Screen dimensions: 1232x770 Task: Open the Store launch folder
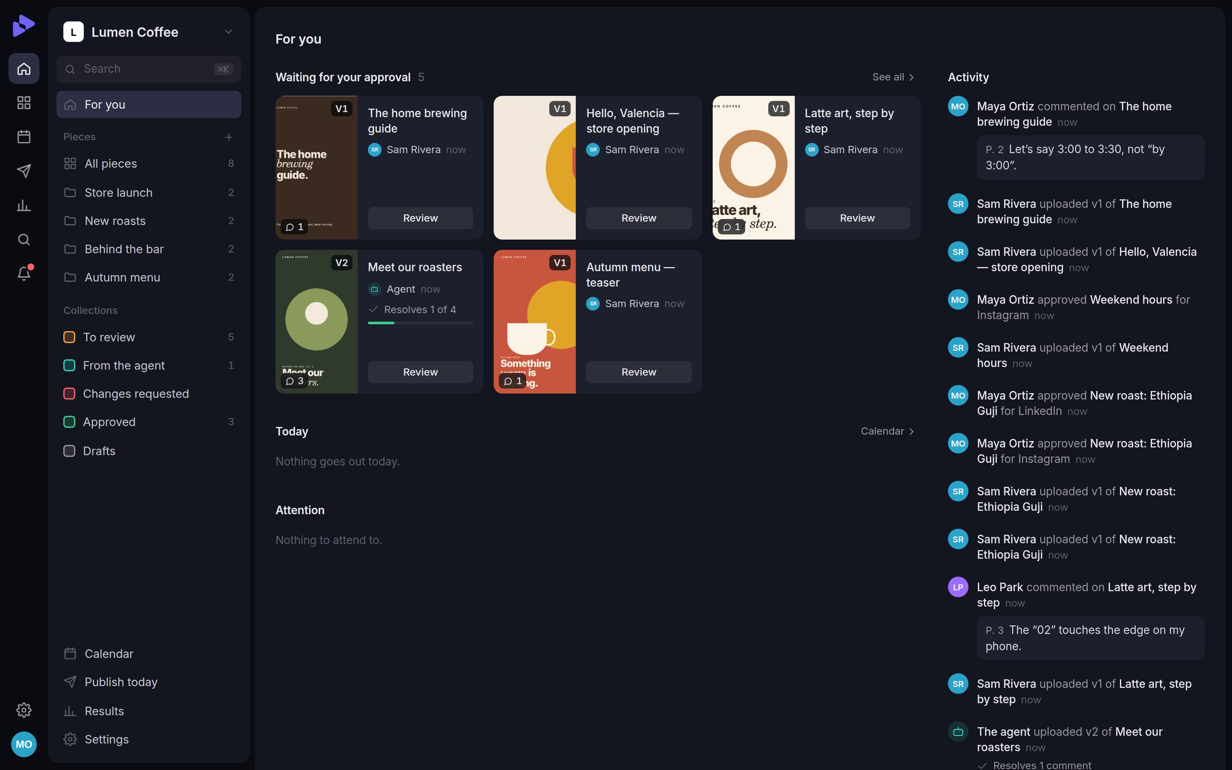(148, 192)
